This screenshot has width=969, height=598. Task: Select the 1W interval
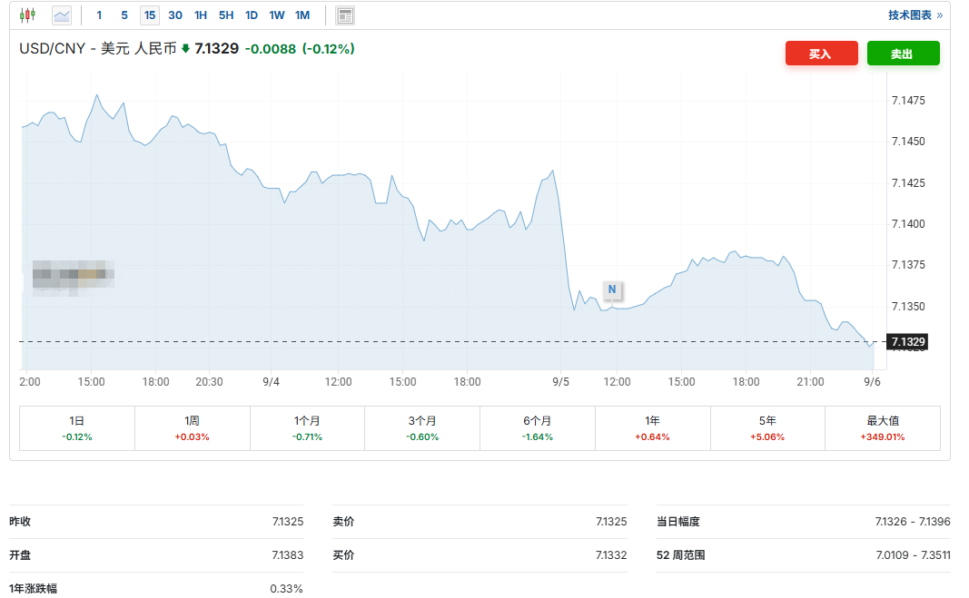click(x=277, y=15)
